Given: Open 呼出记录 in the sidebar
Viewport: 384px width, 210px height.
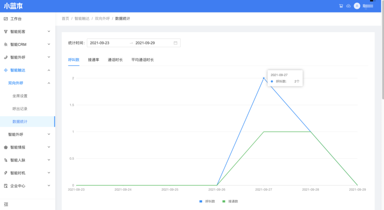Looking at the screenshot, I should point(20,109).
